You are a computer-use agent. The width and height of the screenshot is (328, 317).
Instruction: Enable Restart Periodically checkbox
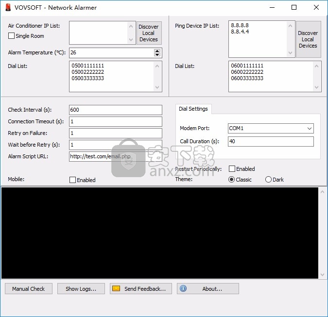(232, 169)
